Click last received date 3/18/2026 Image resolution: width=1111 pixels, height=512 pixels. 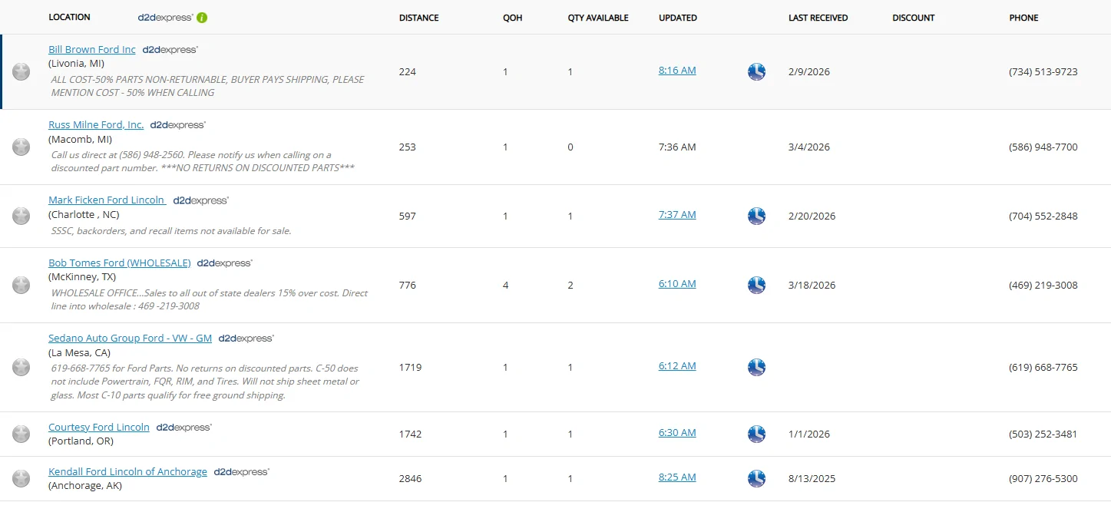click(812, 286)
